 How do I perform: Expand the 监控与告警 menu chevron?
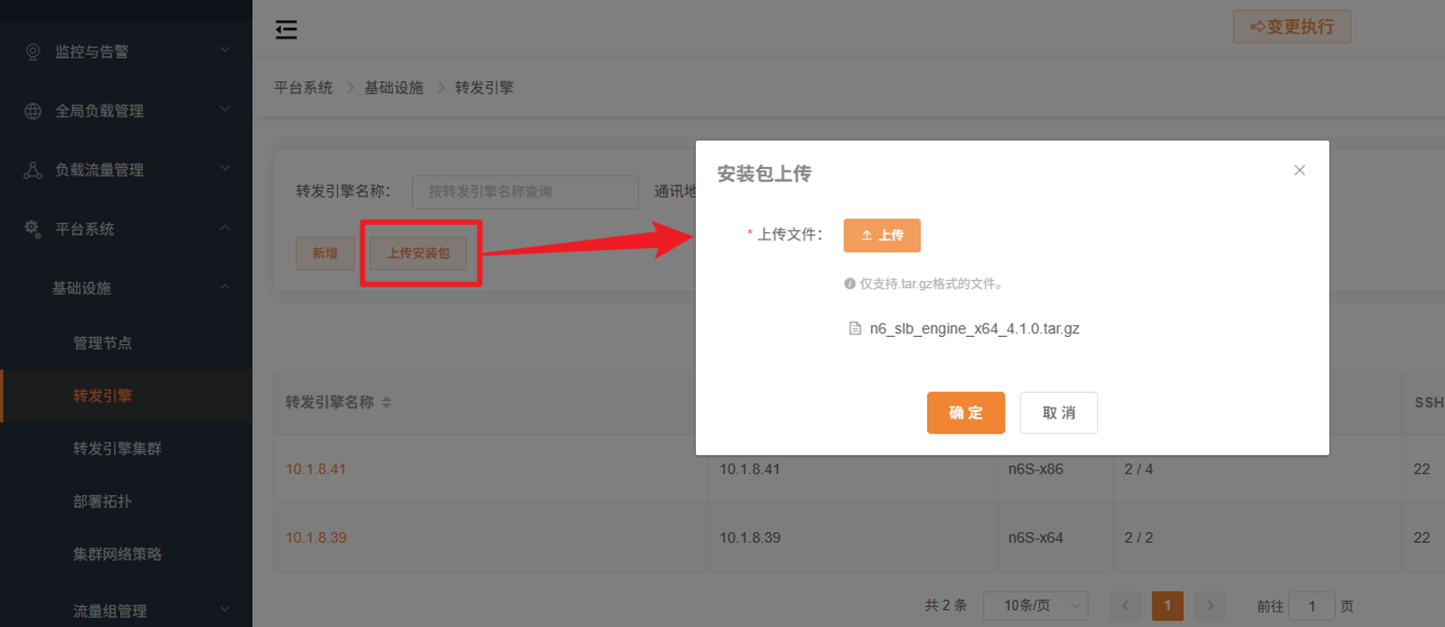[225, 50]
